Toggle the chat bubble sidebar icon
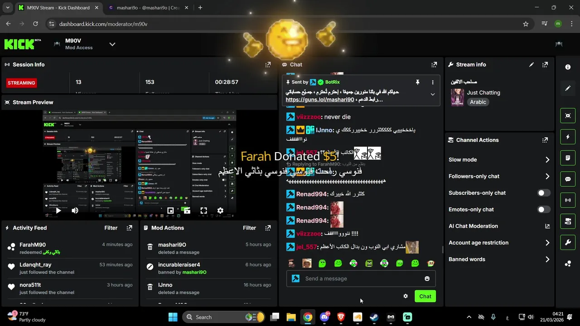The image size is (580, 326). 568,179
